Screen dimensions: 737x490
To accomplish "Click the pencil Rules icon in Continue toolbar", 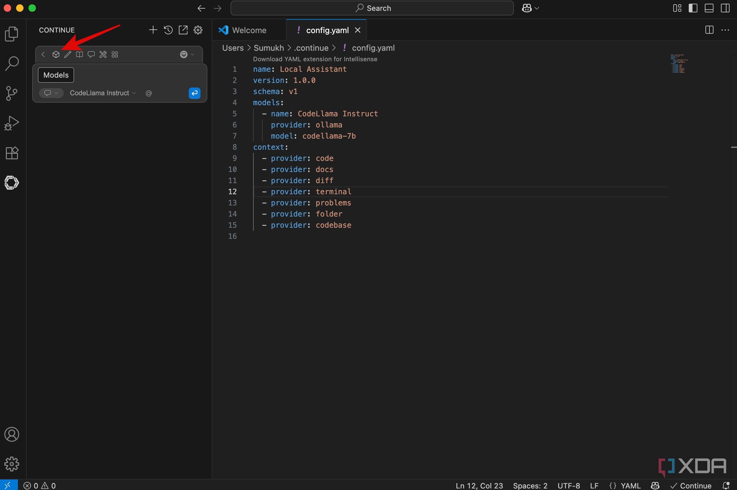I will coord(68,55).
